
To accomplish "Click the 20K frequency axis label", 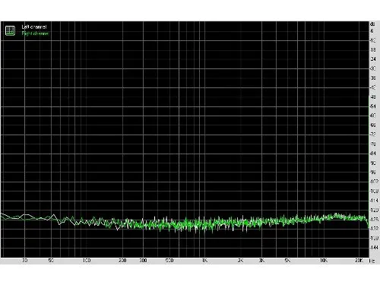I will coord(359,261).
